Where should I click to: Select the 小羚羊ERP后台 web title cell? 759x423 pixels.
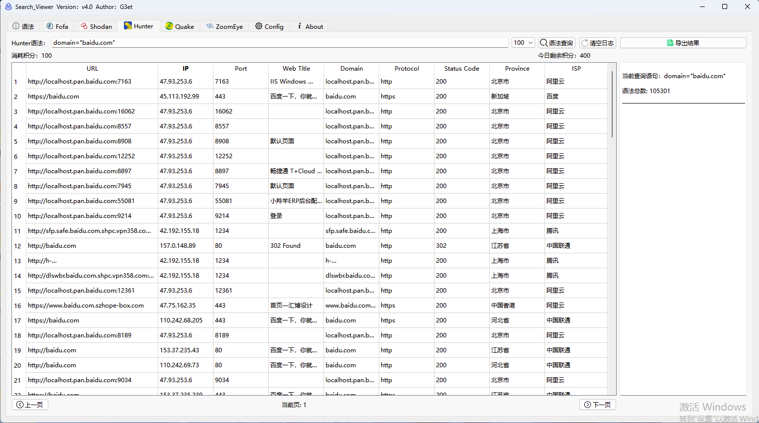(296, 201)
